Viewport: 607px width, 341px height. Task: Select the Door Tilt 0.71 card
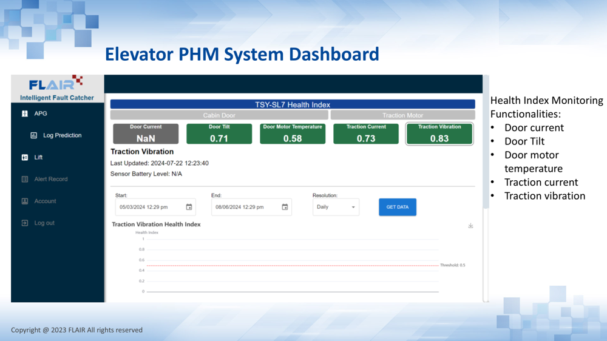coord(219,134)
